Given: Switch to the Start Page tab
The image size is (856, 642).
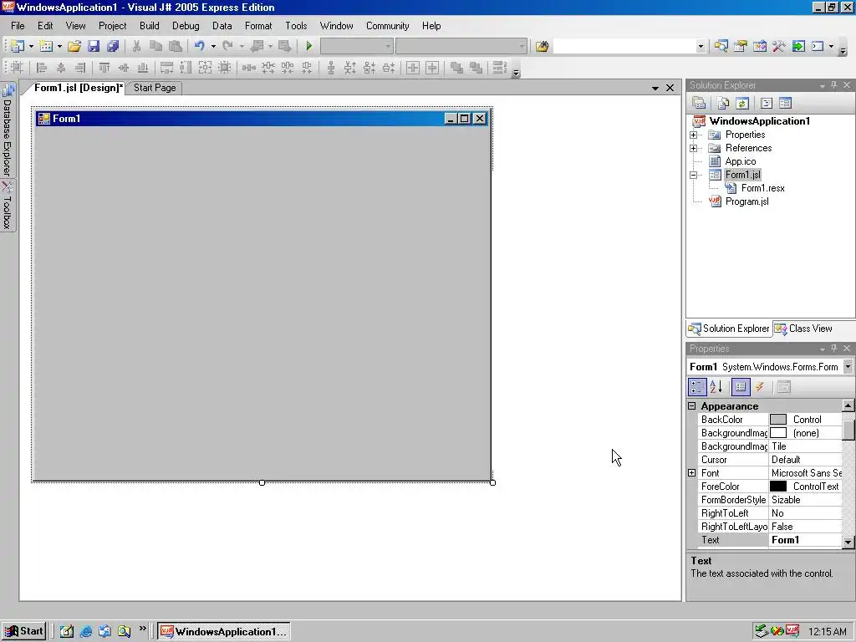Looking at the screenshot, I should pos(155,88).
